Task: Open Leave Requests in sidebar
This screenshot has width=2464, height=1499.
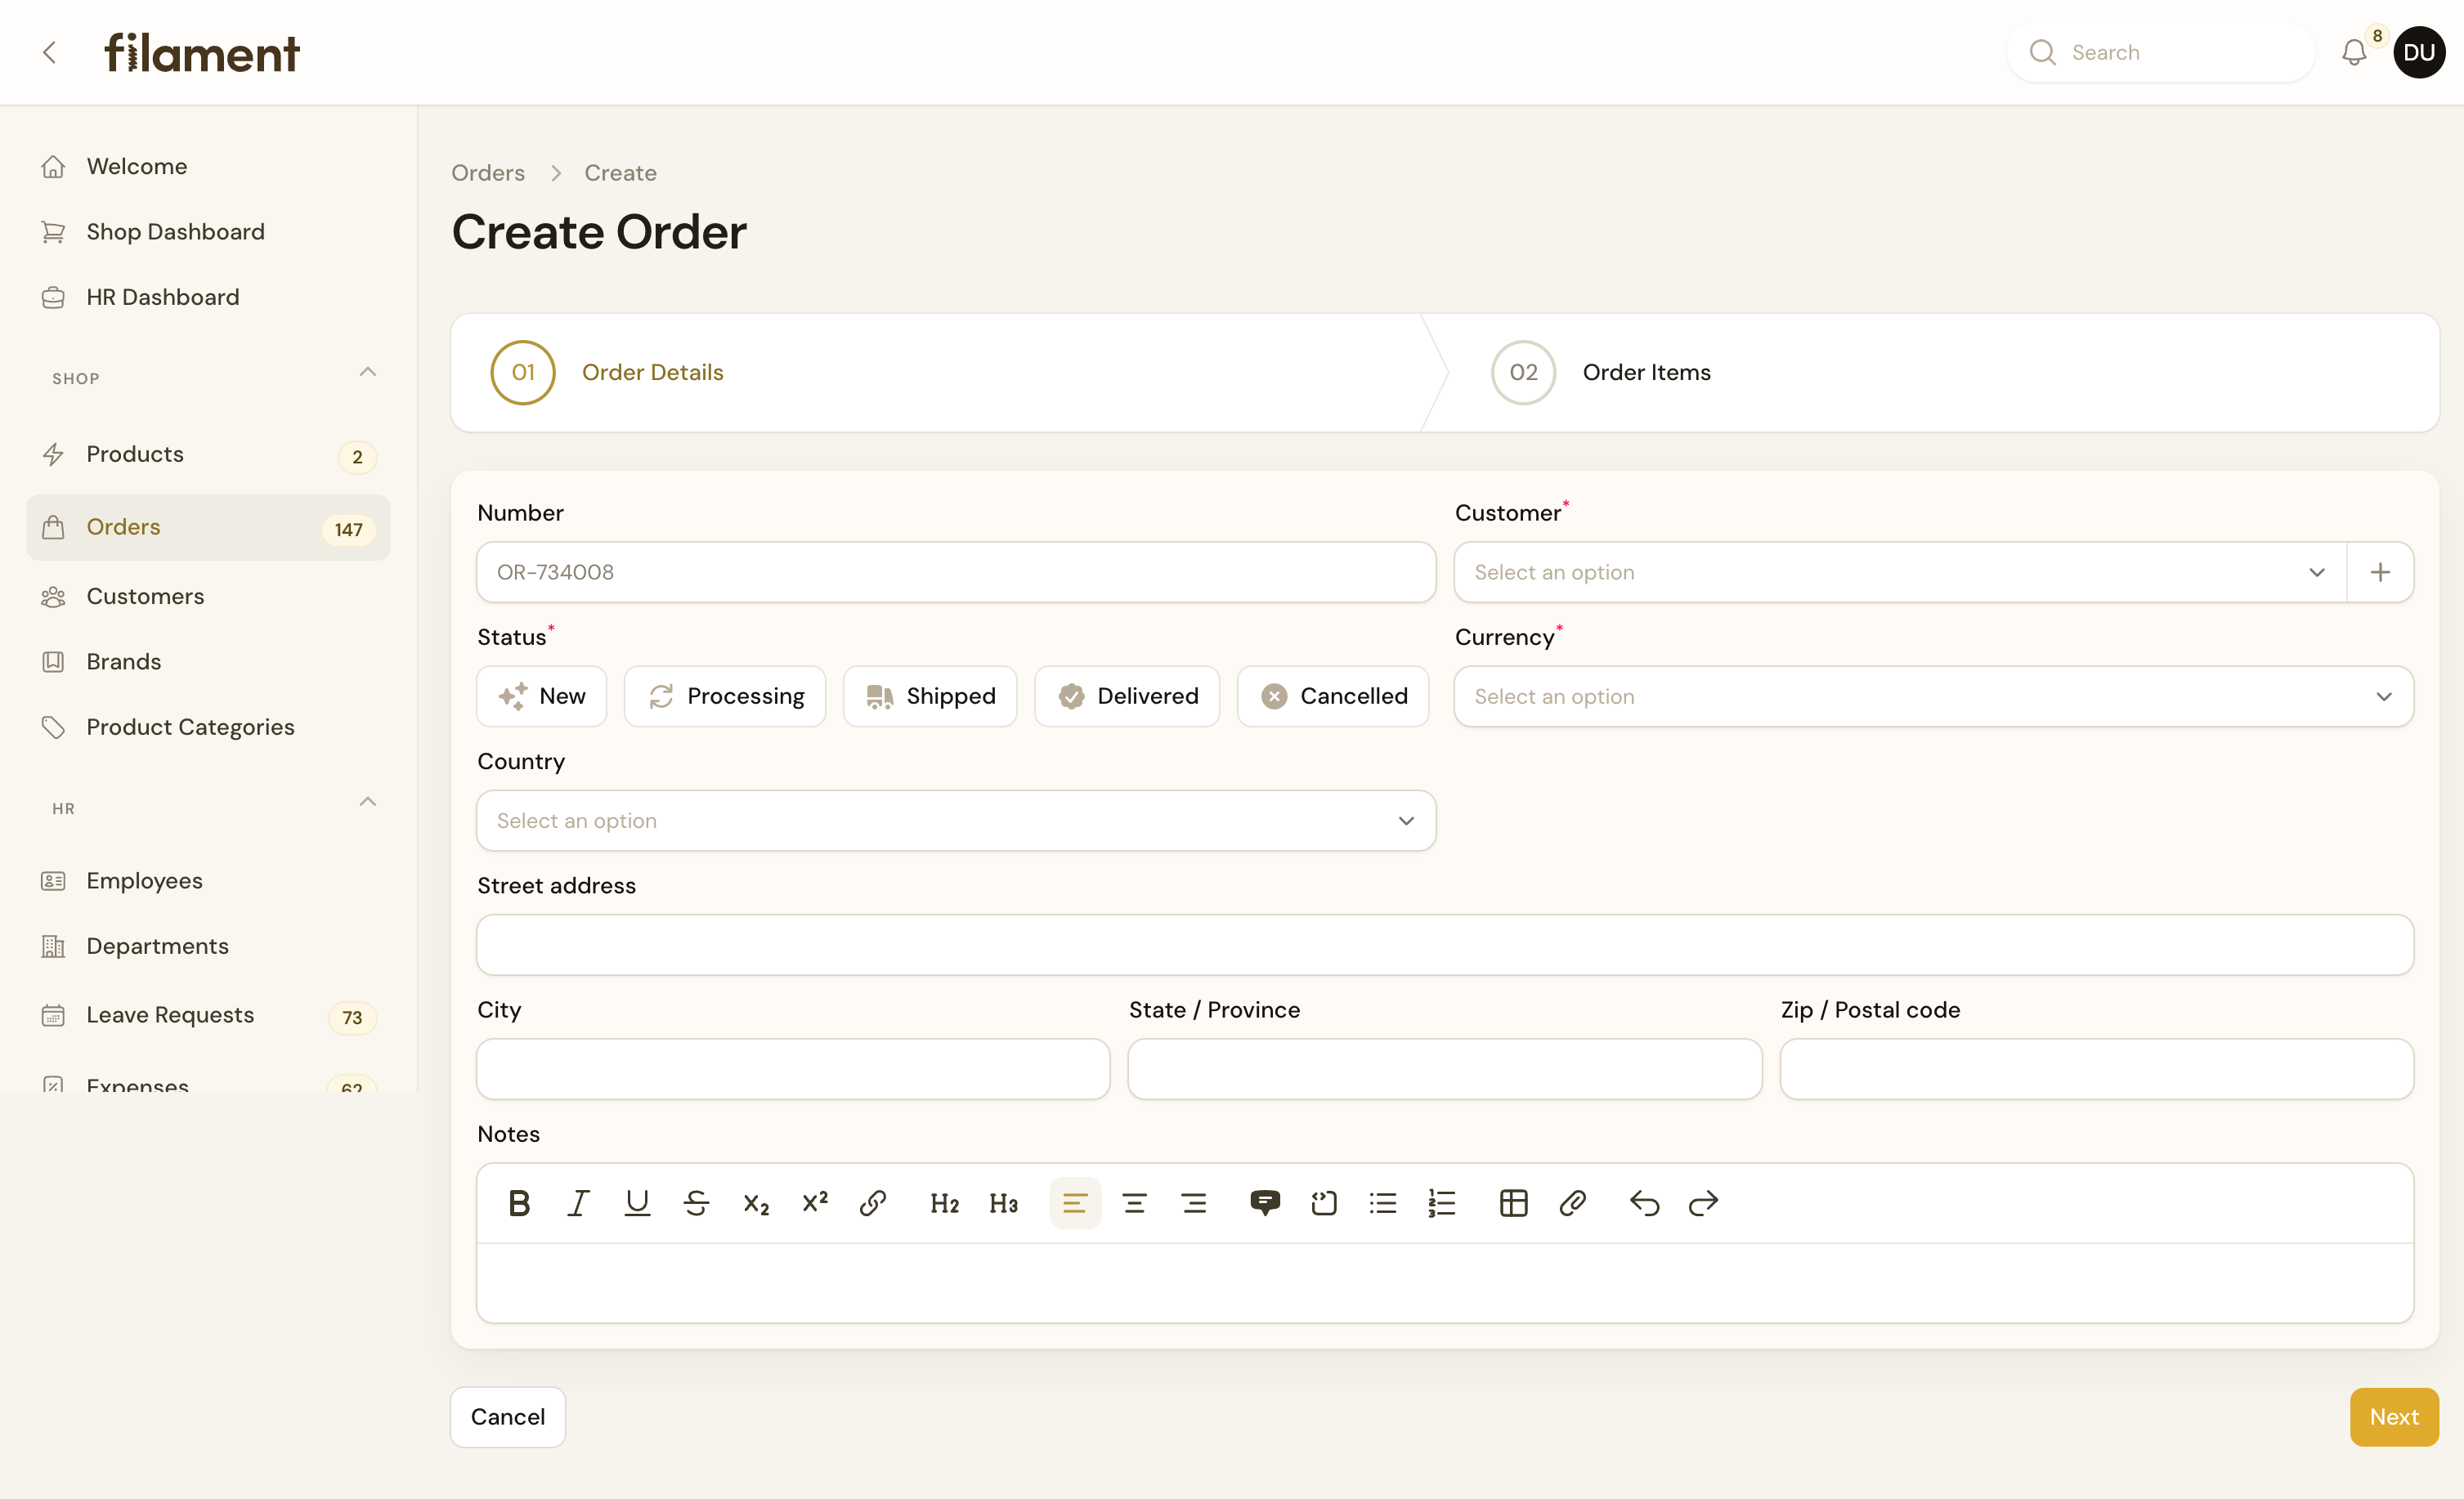Action: pos(208,1016)
